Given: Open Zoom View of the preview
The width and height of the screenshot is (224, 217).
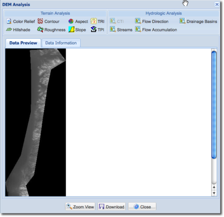Looking at the screenshot, I should click(80, 207).
